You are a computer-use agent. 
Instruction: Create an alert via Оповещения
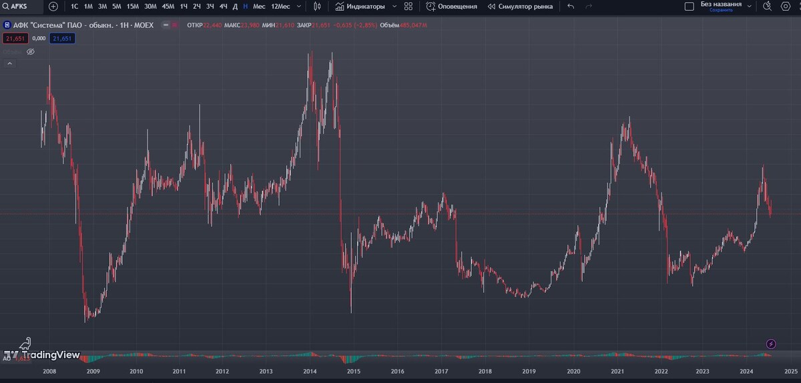[x=452, y=6]
